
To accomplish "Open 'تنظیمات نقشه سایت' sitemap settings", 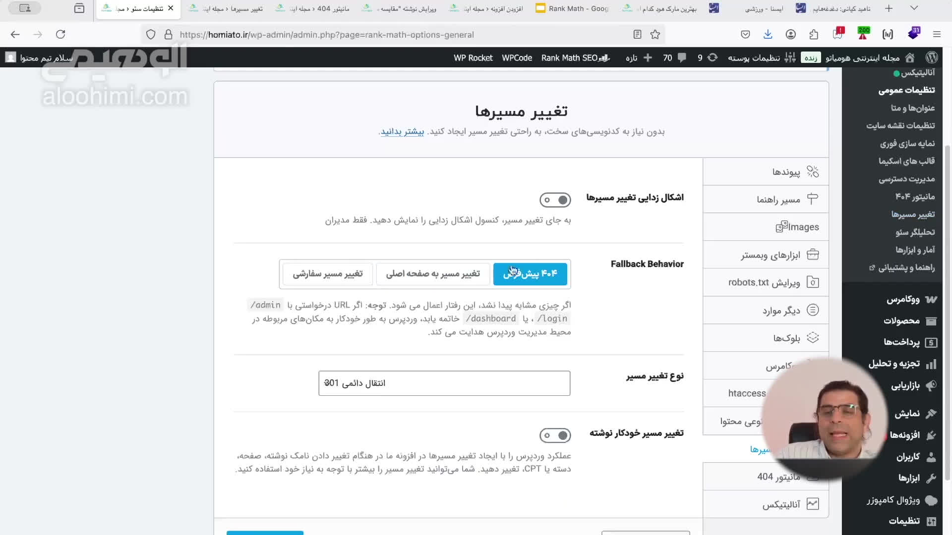I will click(900, 126).
